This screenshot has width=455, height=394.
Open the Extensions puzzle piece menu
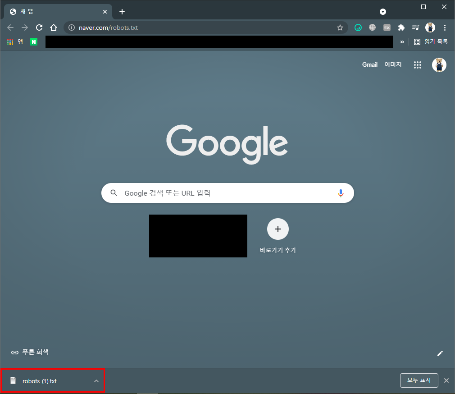pyautogui.click(x=401, y=27)
